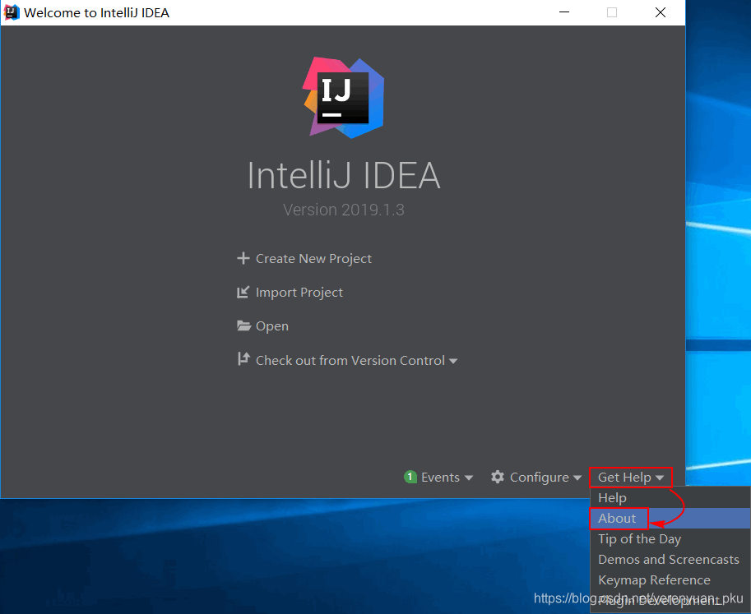Click the IntelliJ title bar app icon
751x614 pixels.
tap(11, 12)
